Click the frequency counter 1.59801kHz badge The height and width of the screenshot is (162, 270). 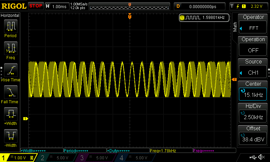click(x=204, y=17)
